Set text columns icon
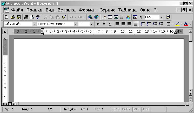 [122, 17]
